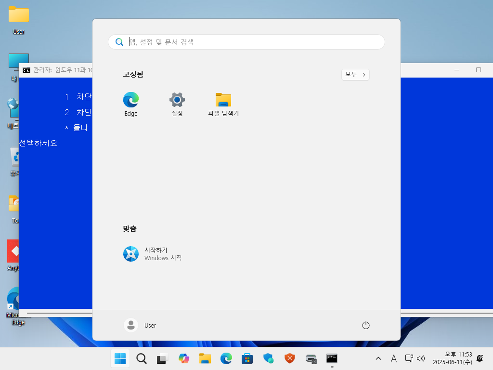Image resolution: width=493 pixels, height=370 pixels.
Task: Open the printer-camera app on the taskbar
Action: click(311, 358)
